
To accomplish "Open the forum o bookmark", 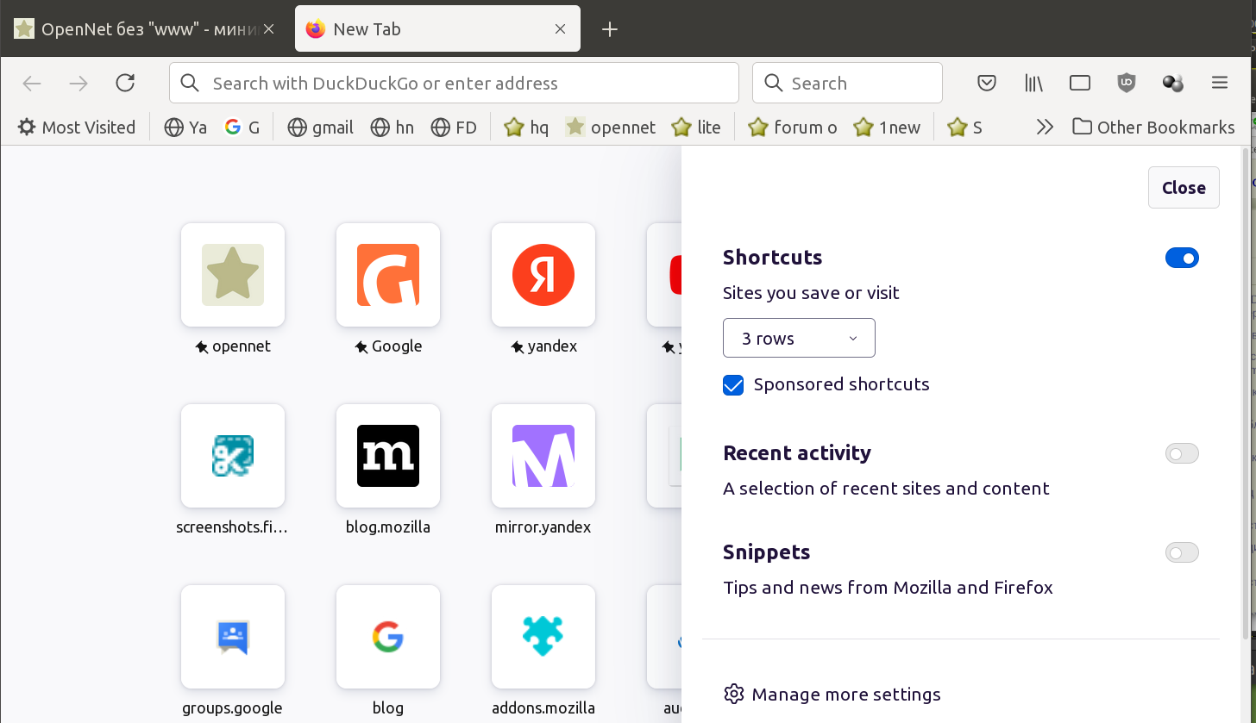I will (793, 128).
